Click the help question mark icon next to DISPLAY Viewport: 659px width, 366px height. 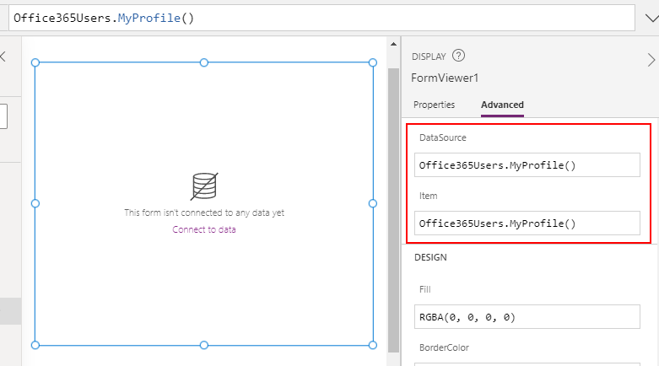(x=458, y=56)
